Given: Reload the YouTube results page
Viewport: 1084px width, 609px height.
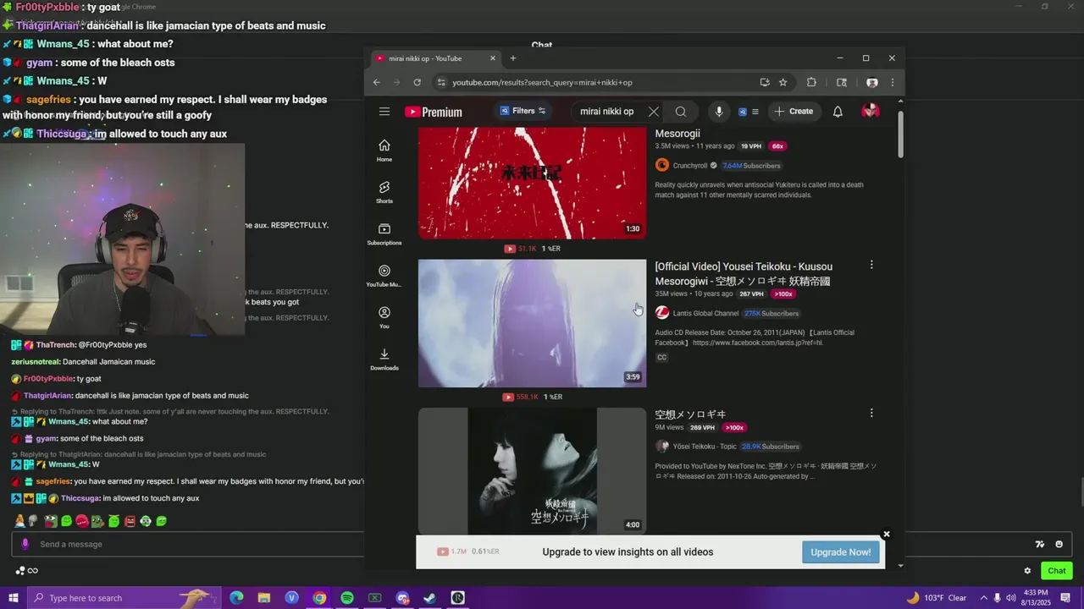Looking at the screenshot, I should [417, 82].
